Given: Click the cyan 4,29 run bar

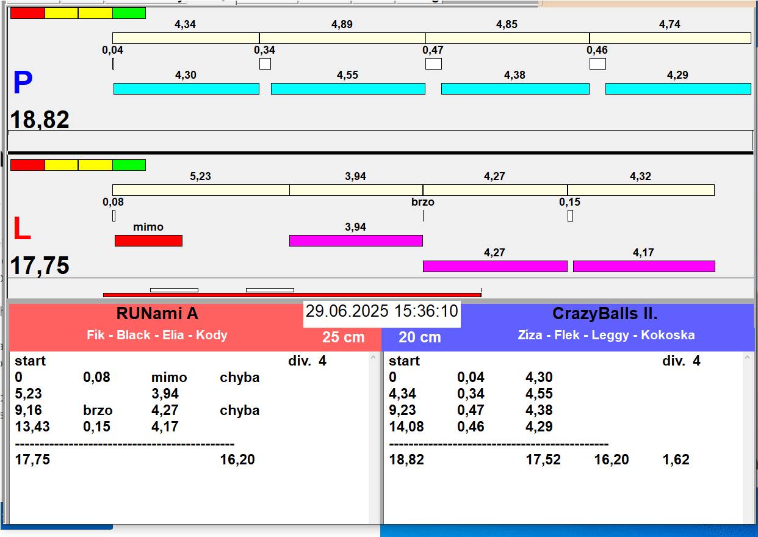Looking at the screenshot, I should click(677, 89).
